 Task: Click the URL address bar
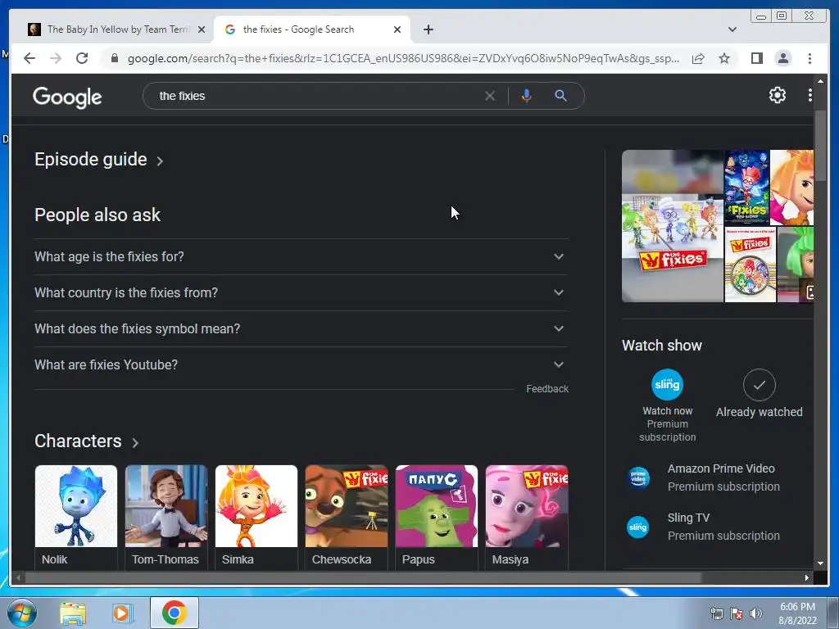(403, 58)
